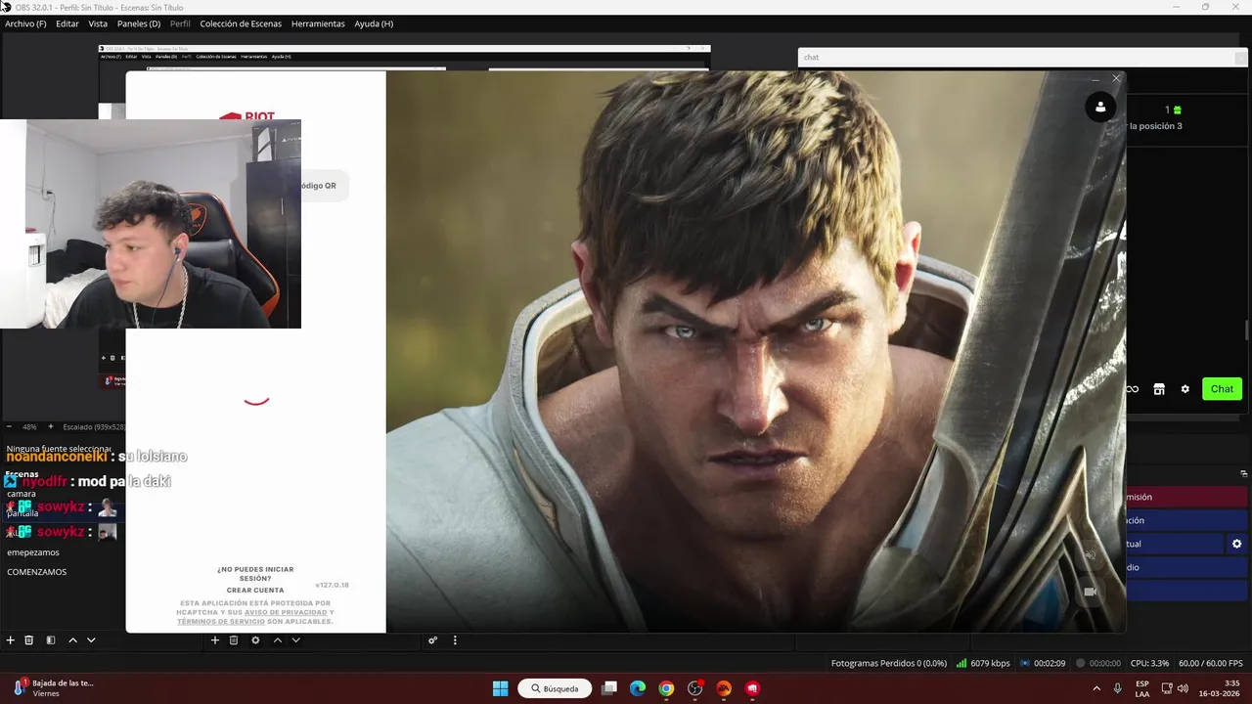
Task: Select the COMENZAMOS scene
Action: (x=37, y=572)
